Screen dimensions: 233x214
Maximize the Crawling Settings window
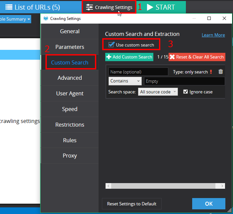[209, 18]
